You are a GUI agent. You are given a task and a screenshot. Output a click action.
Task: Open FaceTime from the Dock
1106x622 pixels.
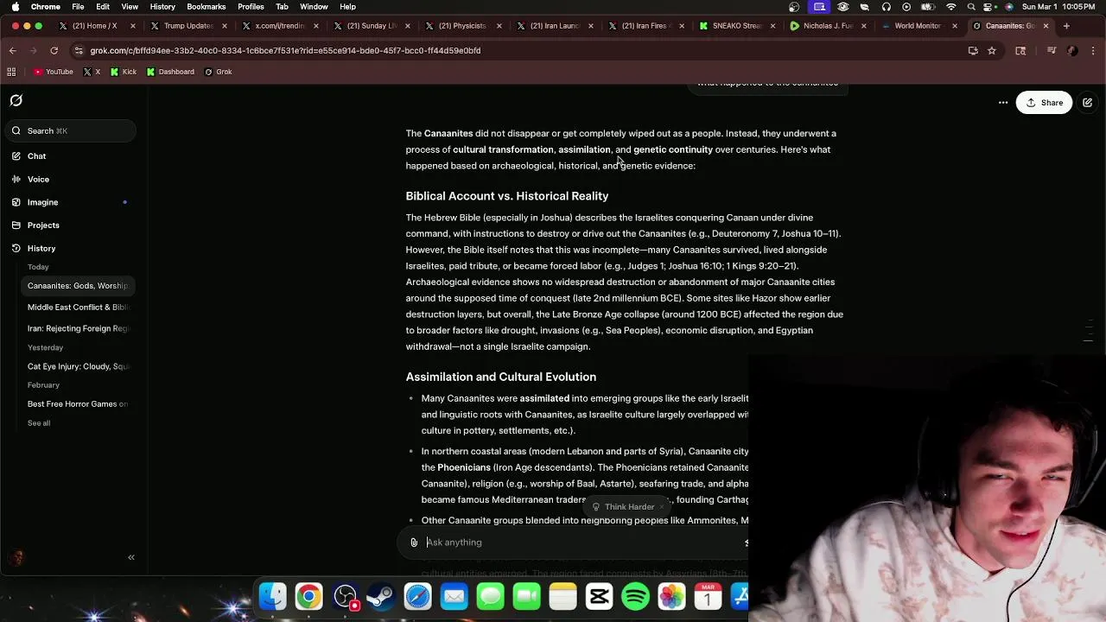526,597
